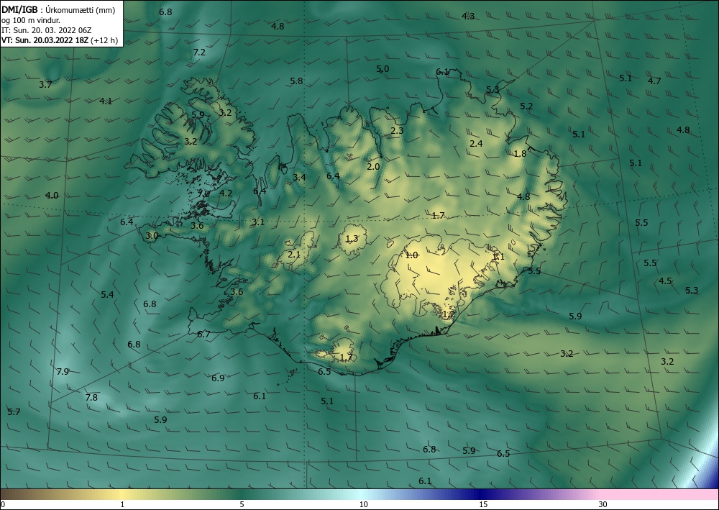The height and width of the screenshot is (510, 719).
Task: Click the 7.8 value on the map
Action: click(91, 398)
